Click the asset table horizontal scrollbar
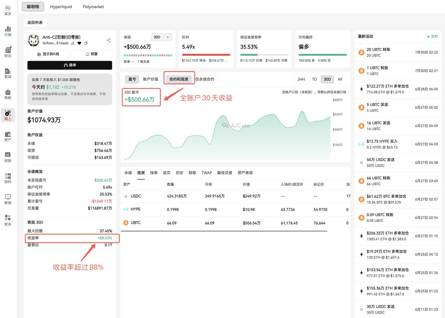 tap(224, 231)
